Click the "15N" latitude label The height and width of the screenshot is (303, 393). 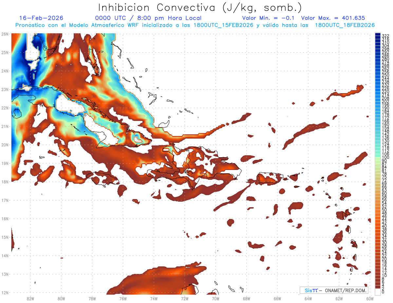pos(5,237)
